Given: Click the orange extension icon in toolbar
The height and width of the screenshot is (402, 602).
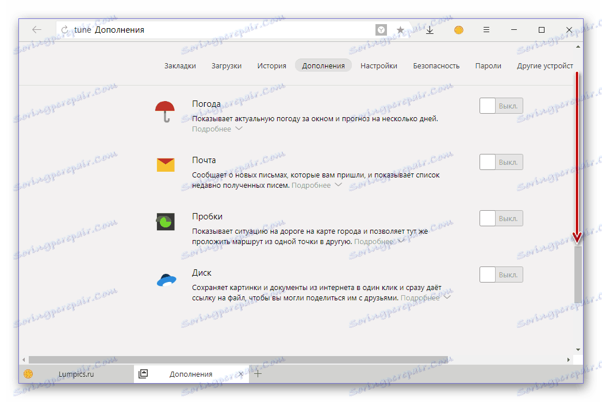Looking at the screenshot, I should [458, 29].
